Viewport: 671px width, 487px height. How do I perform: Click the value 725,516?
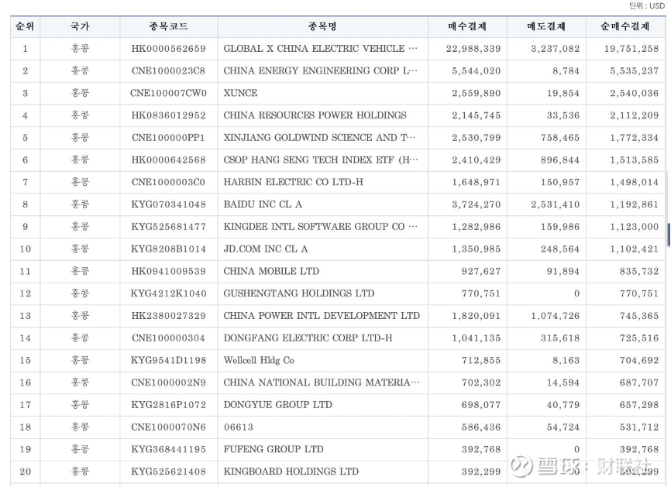[x=639, y=338]
